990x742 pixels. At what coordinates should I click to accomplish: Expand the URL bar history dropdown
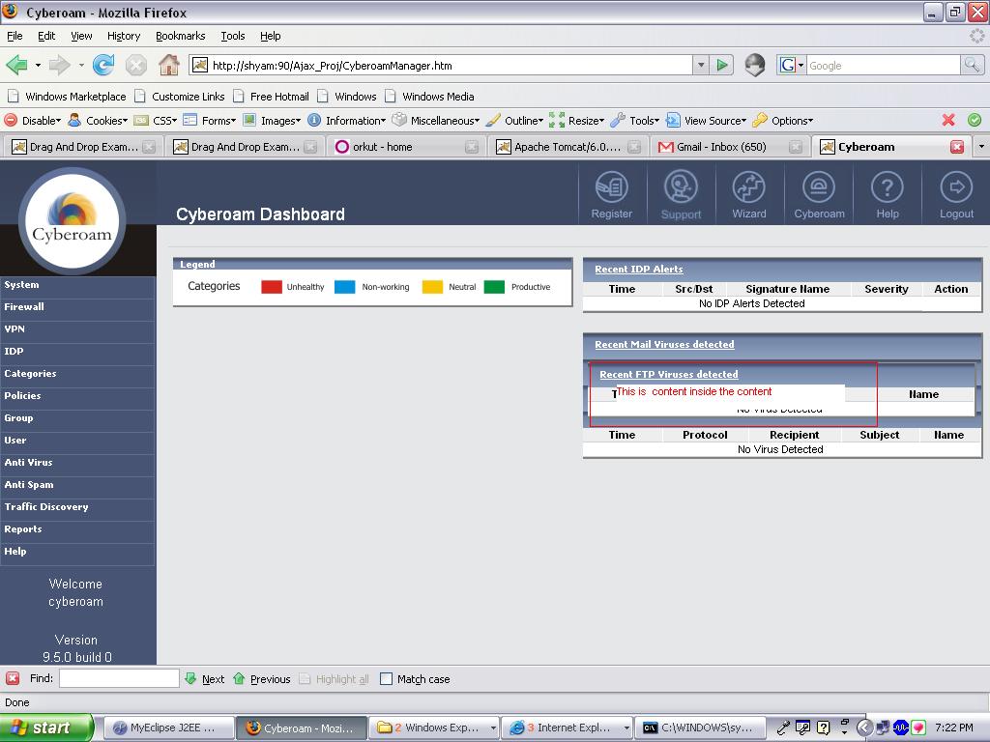(x=701, y=66)
